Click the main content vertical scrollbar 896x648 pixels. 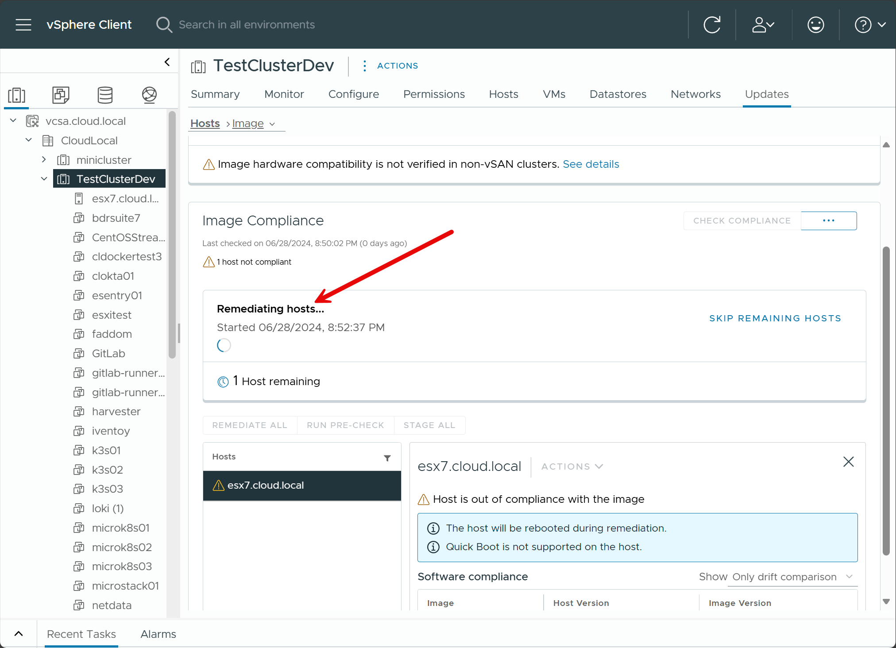pyautogui.click(x=886, y=398)
